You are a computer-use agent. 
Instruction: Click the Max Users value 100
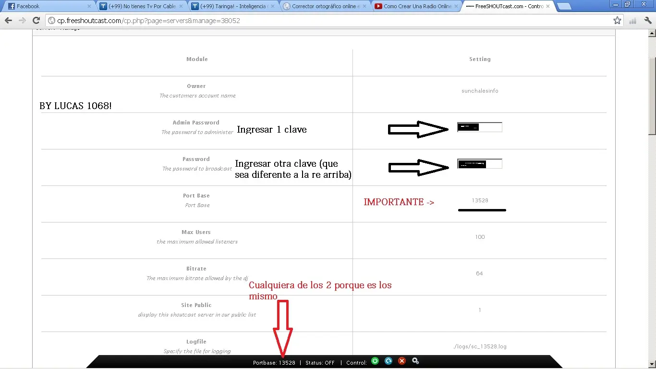point(480,237)
